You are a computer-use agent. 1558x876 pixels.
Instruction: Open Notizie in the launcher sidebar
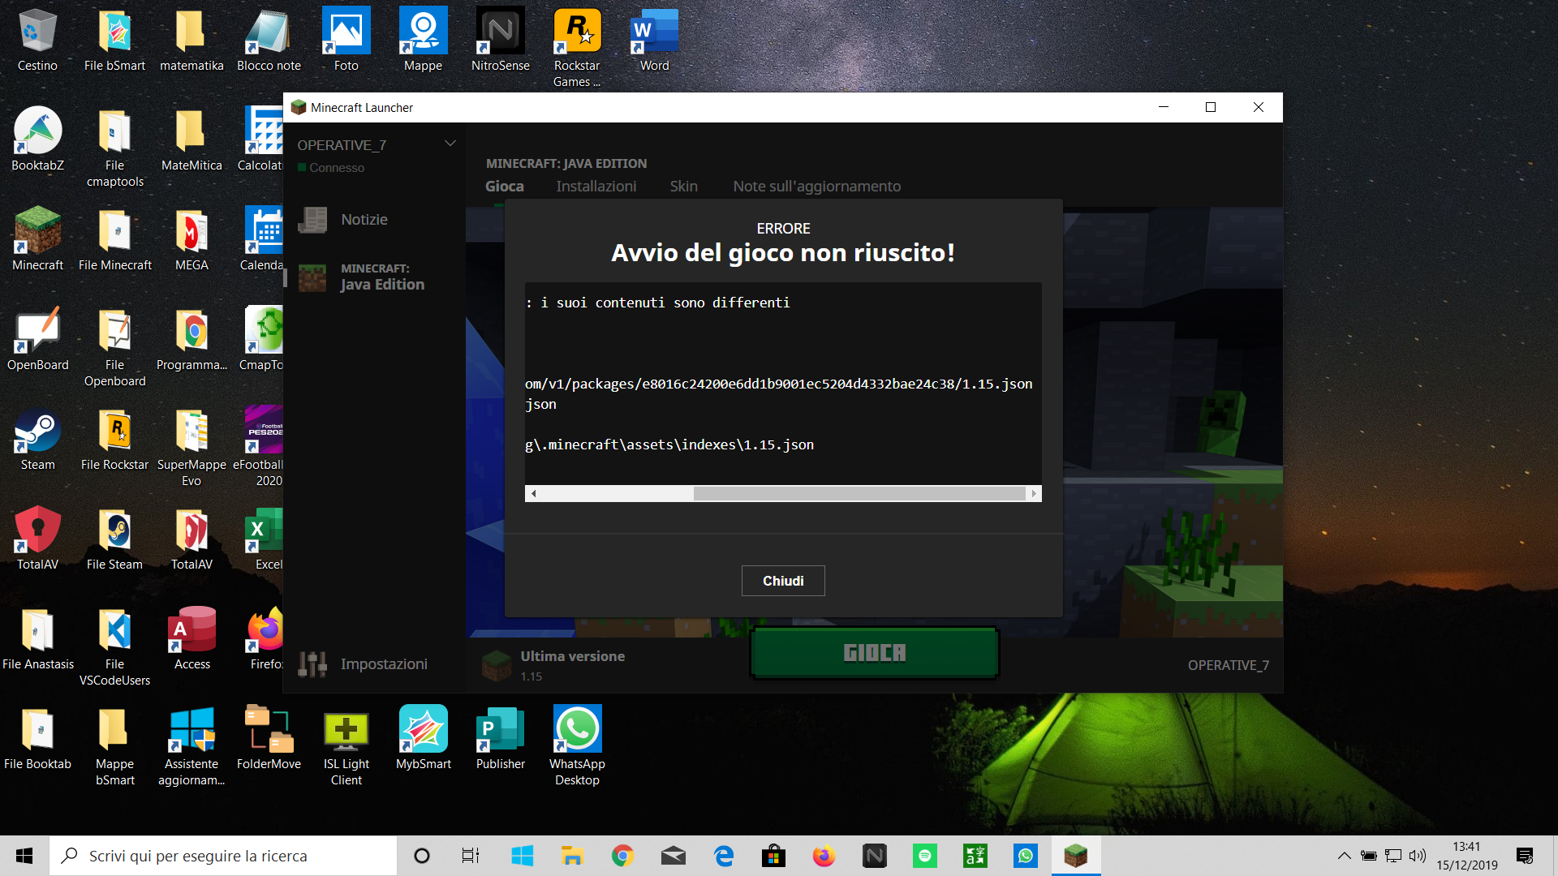[364, 220]
